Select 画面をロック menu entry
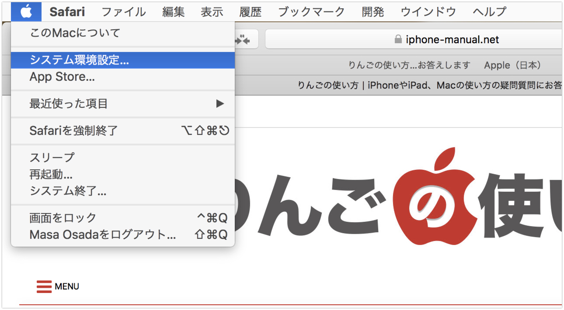The width and height of the screenshot is (564, 310). tap(123, 218)
